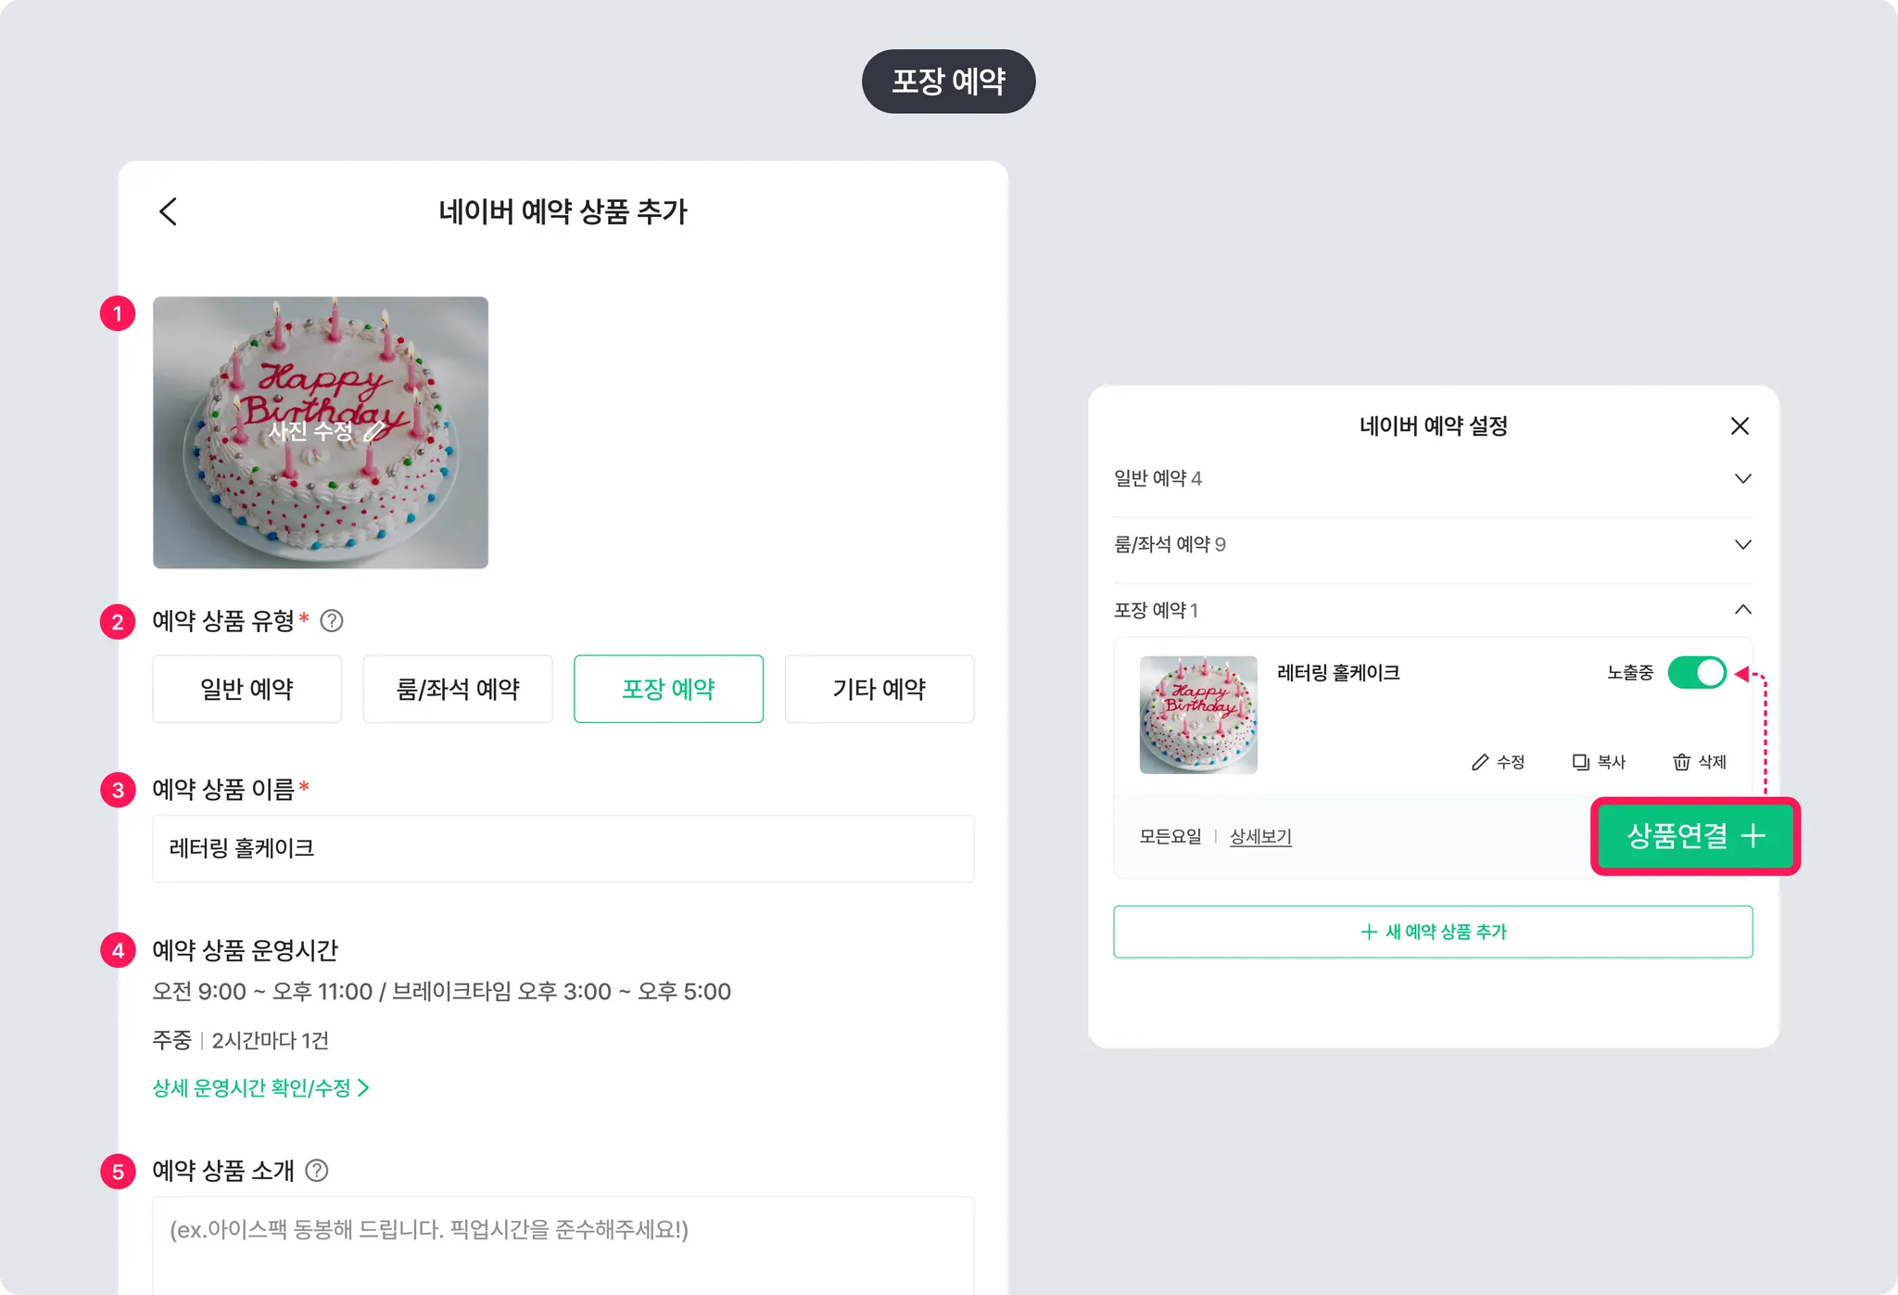Image resolution: width=1898 pixels, height=1295 pixels.
Task: Click the pencil 수정 edit icon
Action: pos(1480,762)
